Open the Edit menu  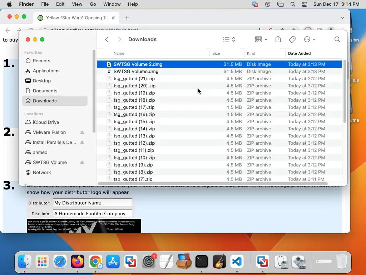[x=60, y=4]
